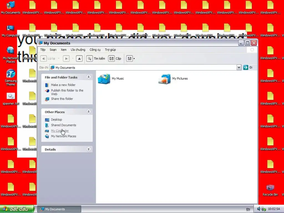This screenshot has width=284, height=213.
Task: Go up one folder level
Action: click(x=79, y=59)
